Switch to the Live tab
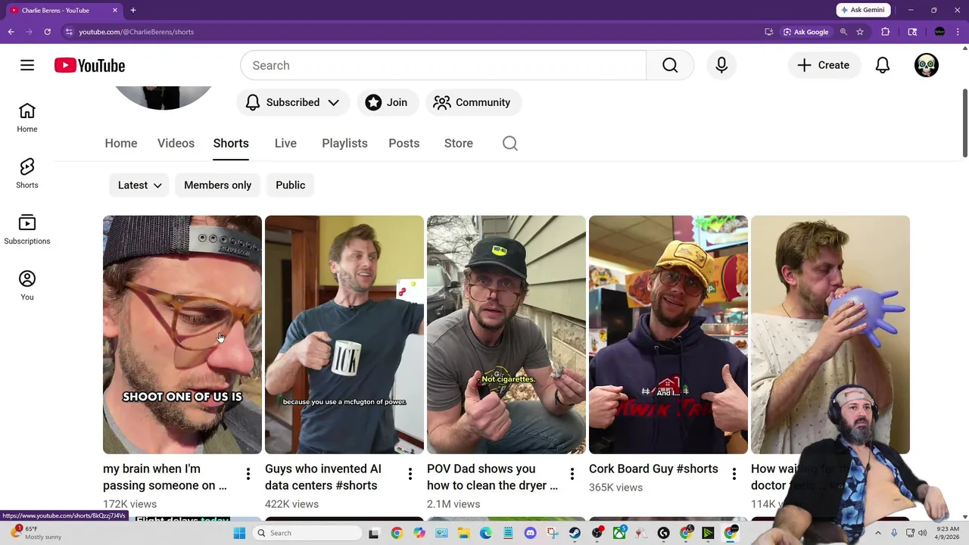 point(285,143)
